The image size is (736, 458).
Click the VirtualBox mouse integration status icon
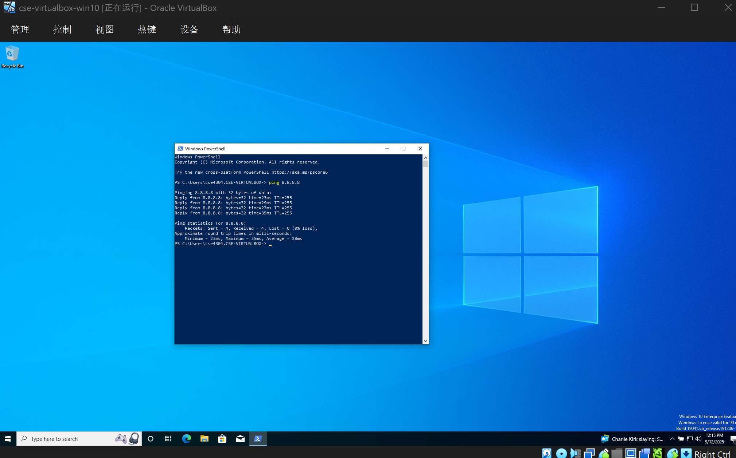tap(672, 453)
